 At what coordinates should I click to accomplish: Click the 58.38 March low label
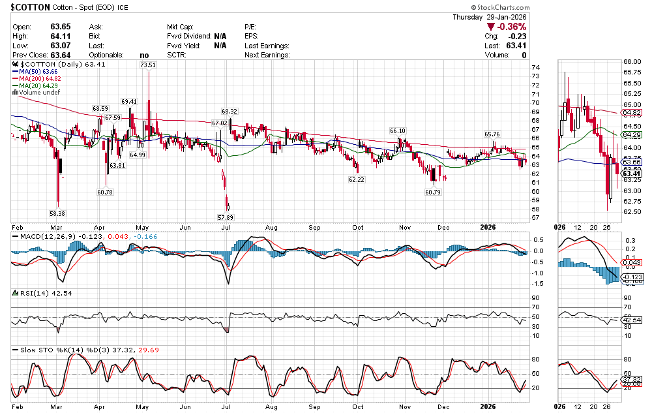click(57, 213)
